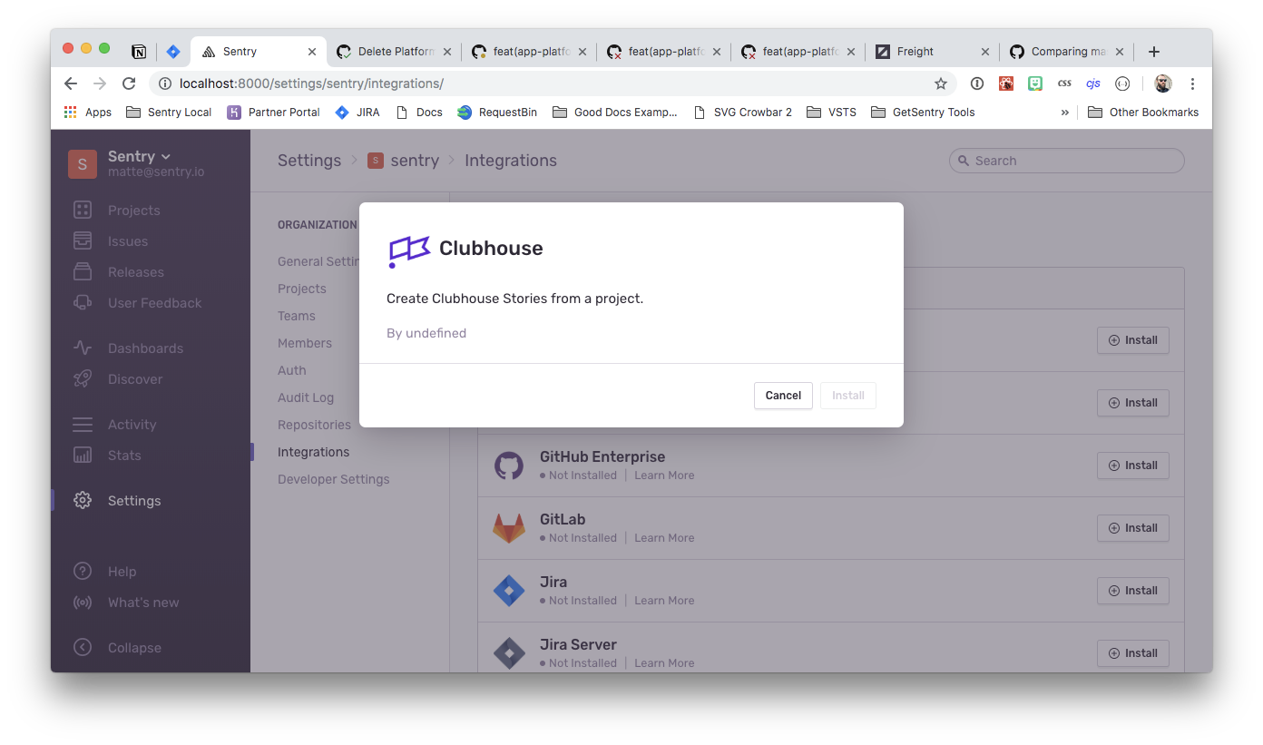The image size is (1263, 745).
Task: Open Members settings page
Action: point(305,343)
